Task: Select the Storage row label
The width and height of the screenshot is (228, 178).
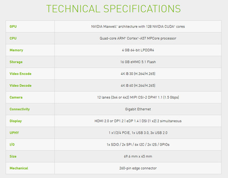Action: click(x=16, y=62)
